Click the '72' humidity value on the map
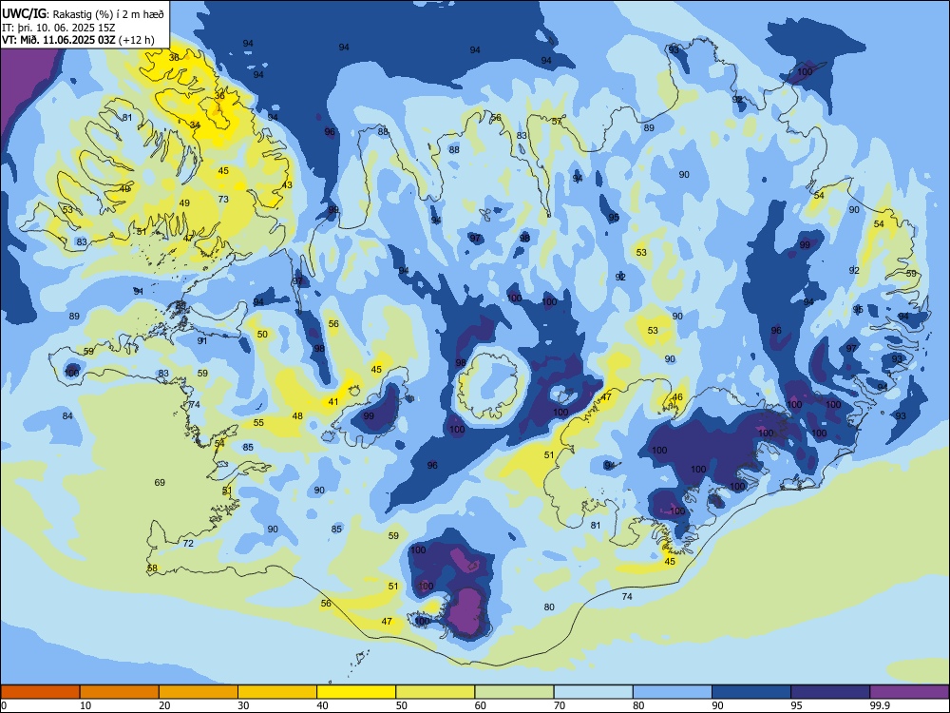 coord(188,543)
